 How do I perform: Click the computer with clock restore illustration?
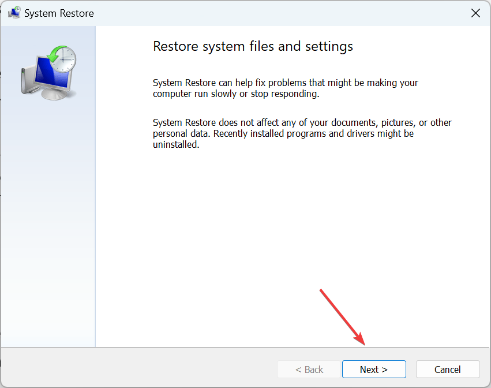click(49, 73)
